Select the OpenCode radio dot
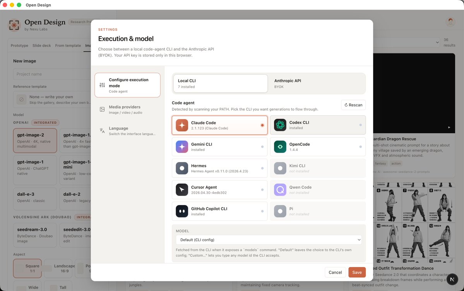The width and height of the screenshot is (464, 291). pos(360,147)
